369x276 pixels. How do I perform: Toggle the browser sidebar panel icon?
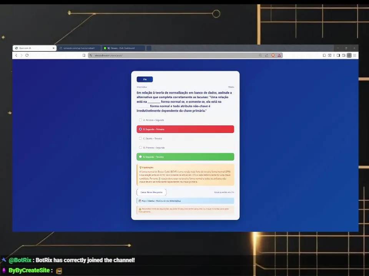point(338,55)
